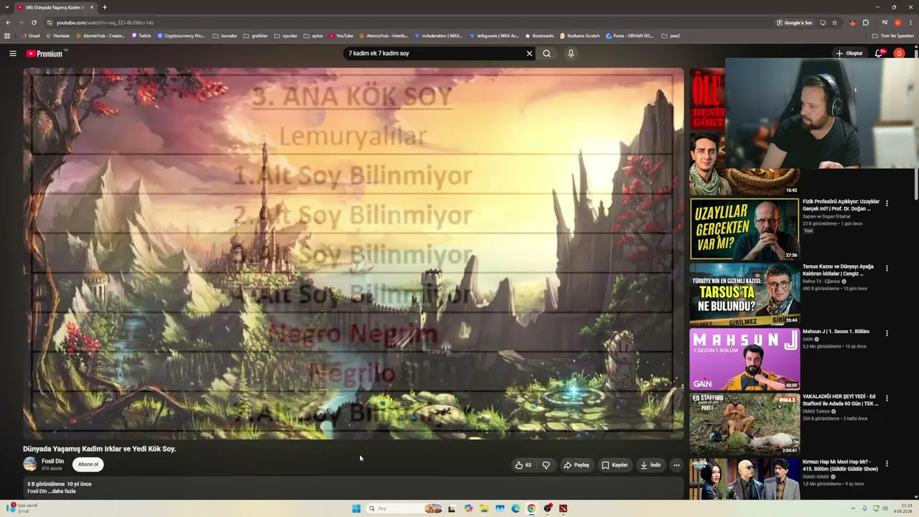Screen dimensions: 919x517
Task: Open the YouTube account avatar menu
Action: pos(899,53)
